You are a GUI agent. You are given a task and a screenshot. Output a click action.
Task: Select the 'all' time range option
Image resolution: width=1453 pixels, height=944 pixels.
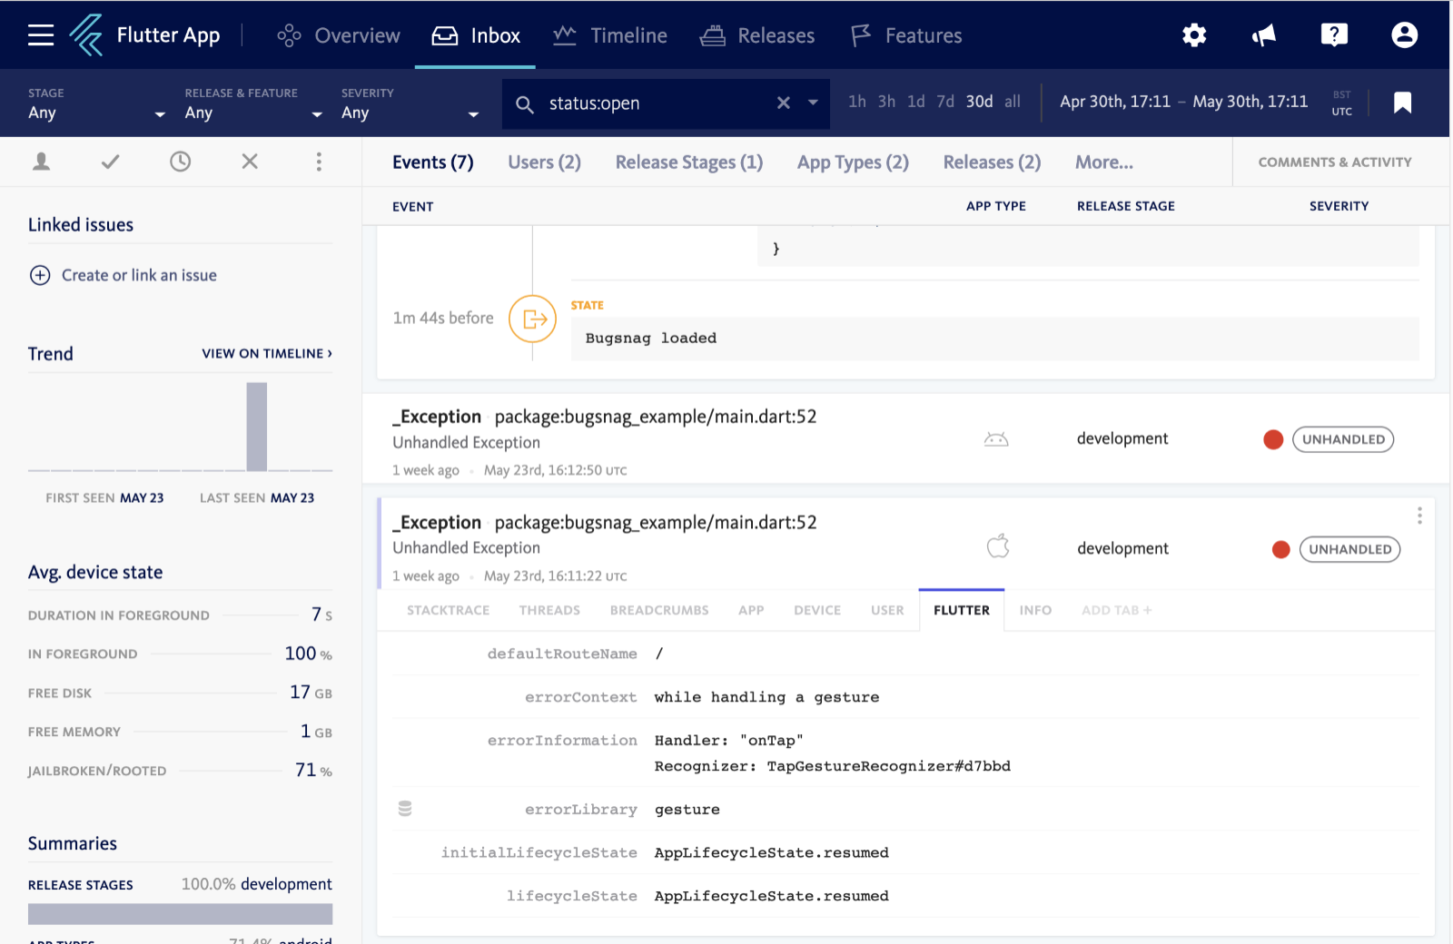1013,102
